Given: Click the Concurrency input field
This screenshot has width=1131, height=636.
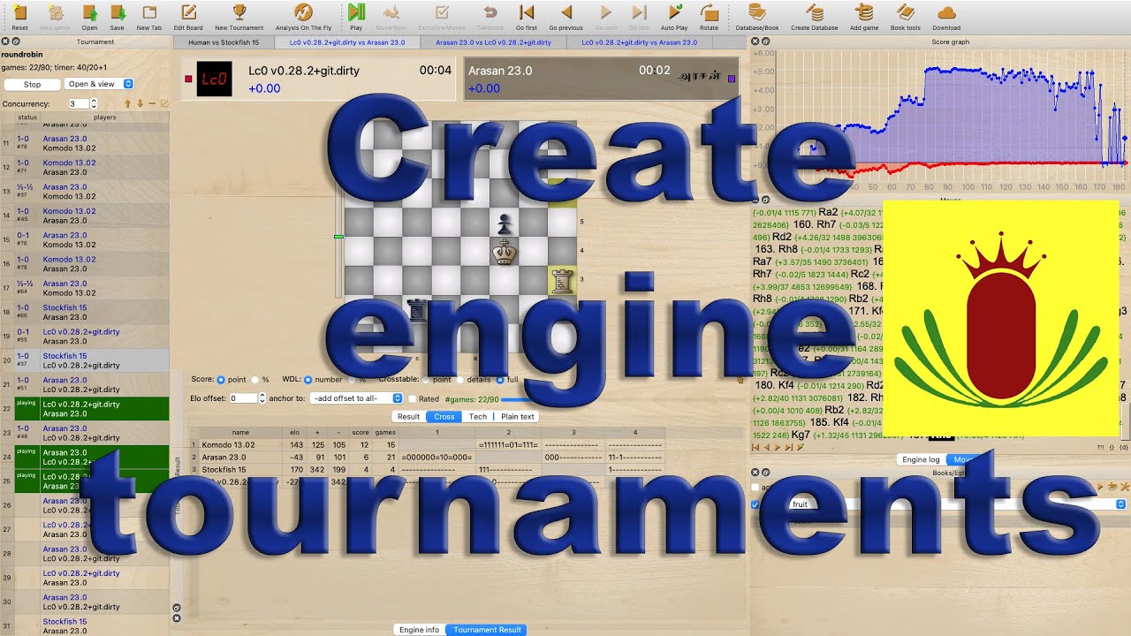Looking at the screenshot, I should tap(79, 104).
